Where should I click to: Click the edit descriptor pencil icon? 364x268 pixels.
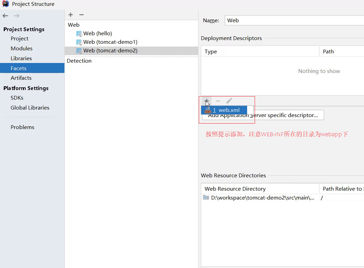tap(229, 101)
